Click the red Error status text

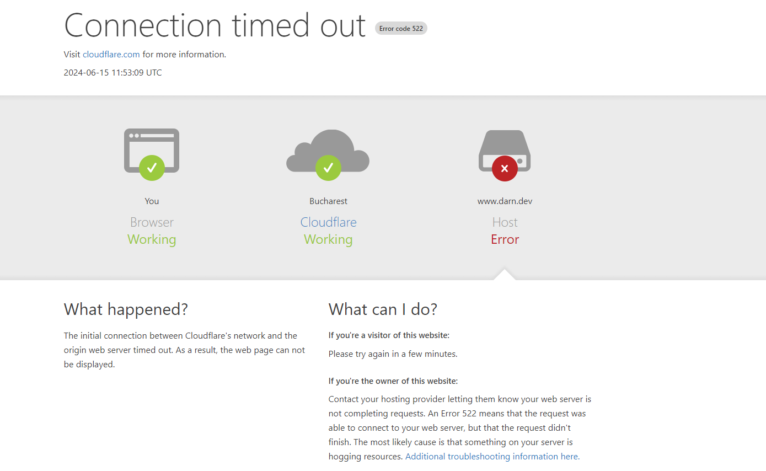505,239
